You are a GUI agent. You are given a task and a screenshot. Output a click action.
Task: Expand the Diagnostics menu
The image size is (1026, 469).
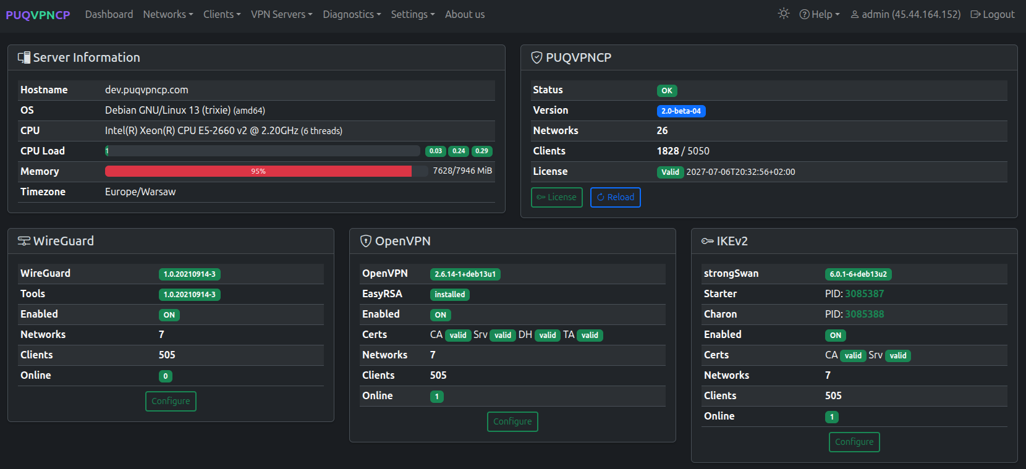click(x=352, y=14)
